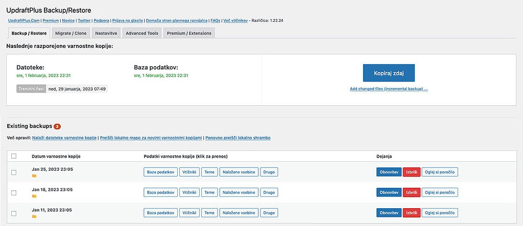This screenshot has height=226, width=523.
Task: Click the Baza podatkov scheduled time text
Action: click(161, 76)
